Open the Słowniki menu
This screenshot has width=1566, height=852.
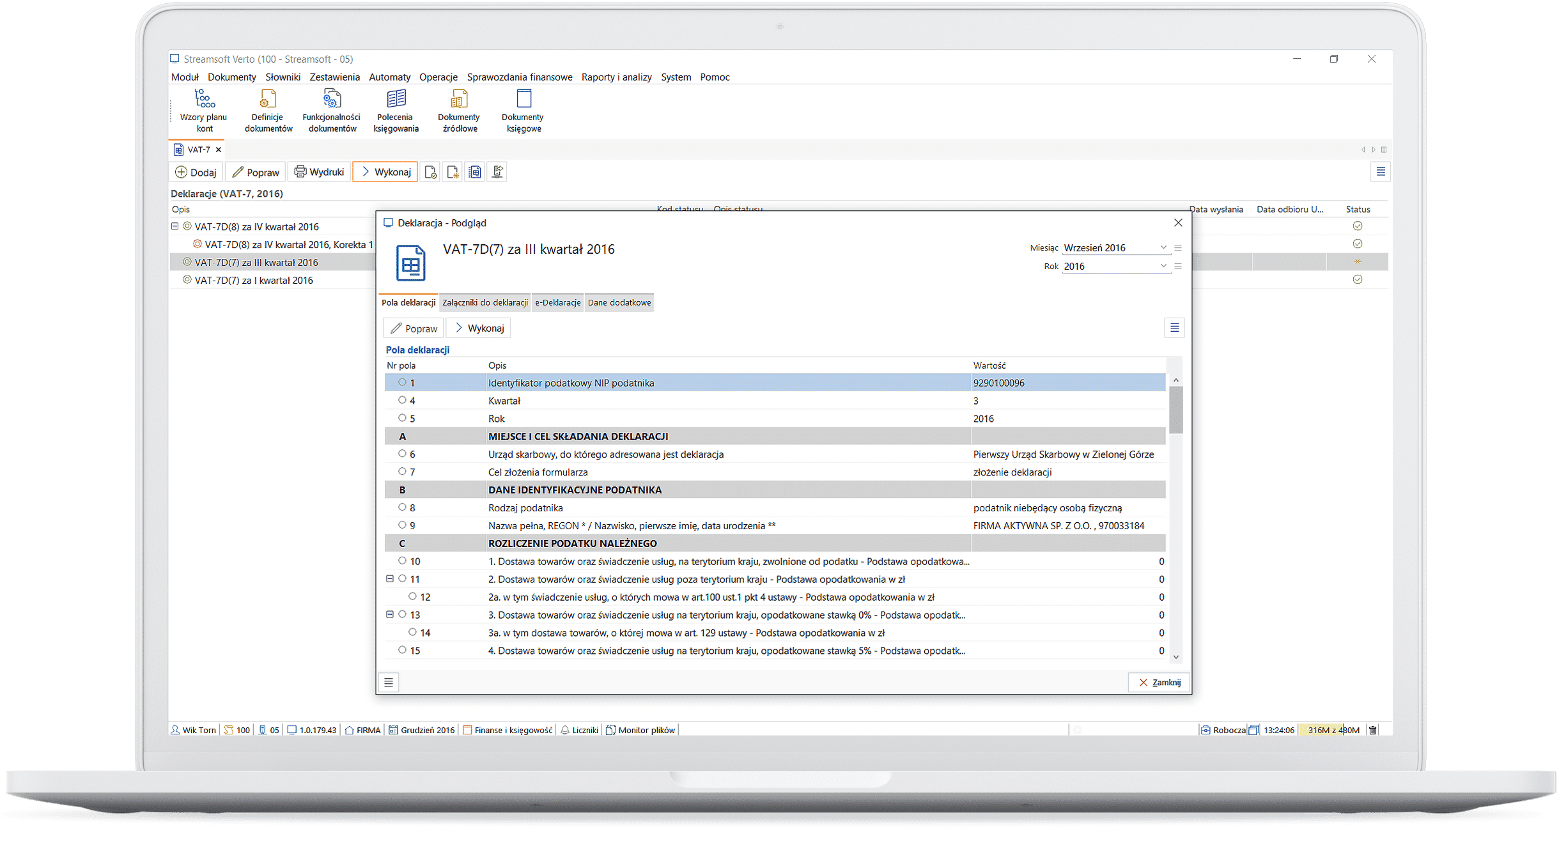tap(283, 77)
